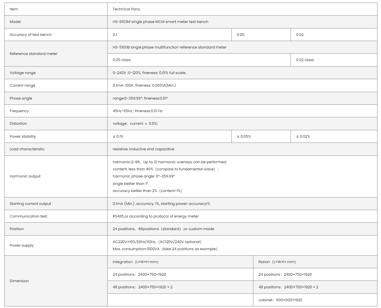Select the "Power supply" row label

coord(22,245)
